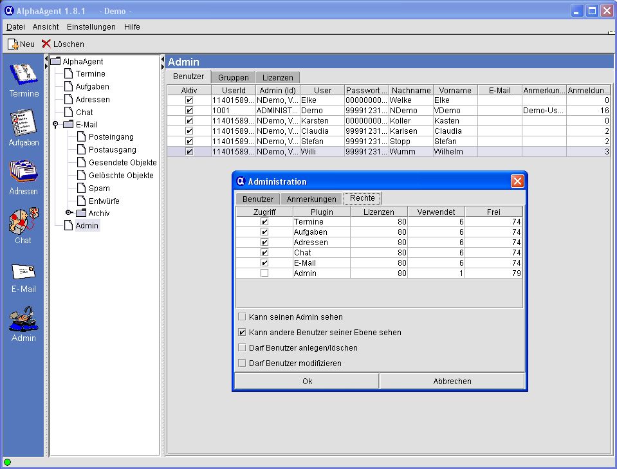The image size is (617, 469).
Task: Uncheck 'Kann andere Benutzer seiner Ebene sehen'
Action: click(242, 333)
